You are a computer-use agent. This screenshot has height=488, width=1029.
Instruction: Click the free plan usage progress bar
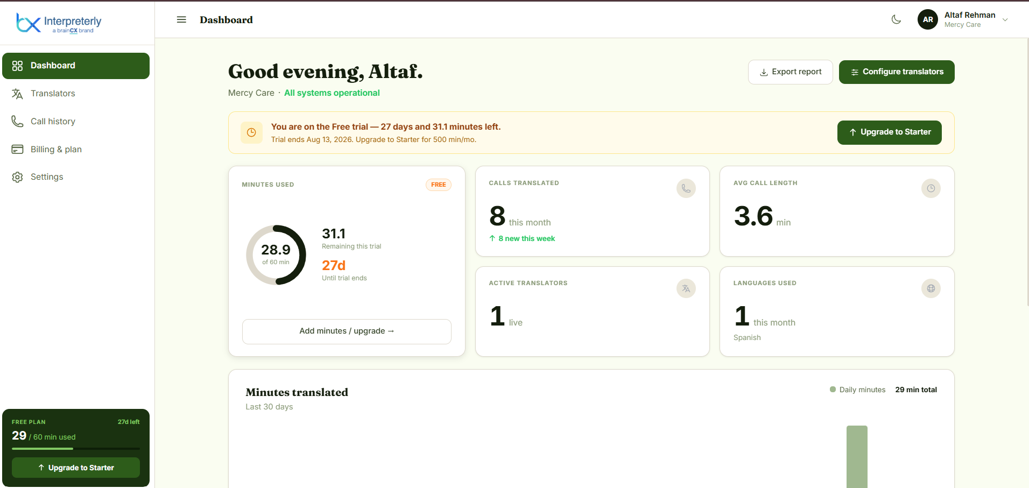[76, 449]
